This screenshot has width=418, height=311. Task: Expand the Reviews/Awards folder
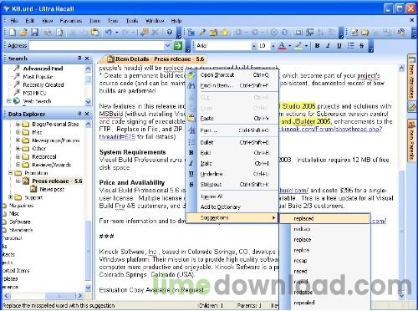[18, 165]
